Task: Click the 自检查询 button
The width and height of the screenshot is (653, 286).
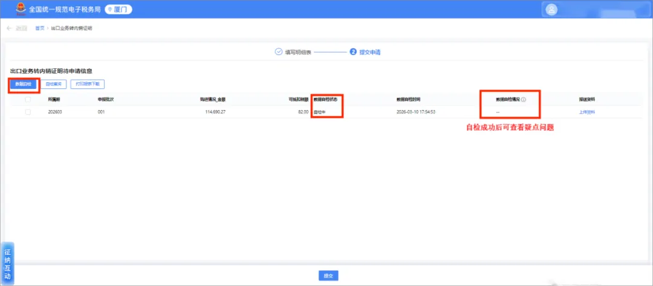Action: (54, 84)
